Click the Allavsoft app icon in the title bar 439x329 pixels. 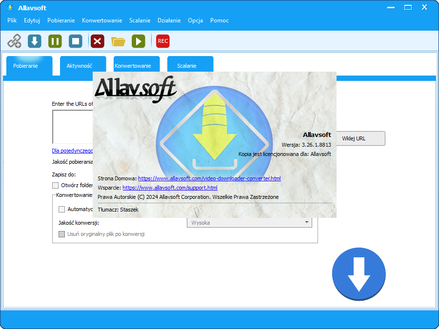click(x=10, y=8)
